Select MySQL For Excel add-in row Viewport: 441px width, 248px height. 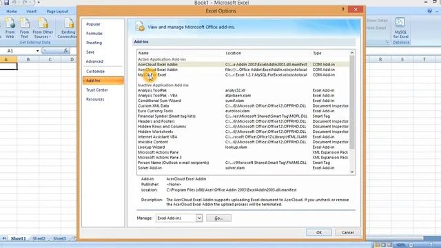pyautogui.click(x=243, y=75)
